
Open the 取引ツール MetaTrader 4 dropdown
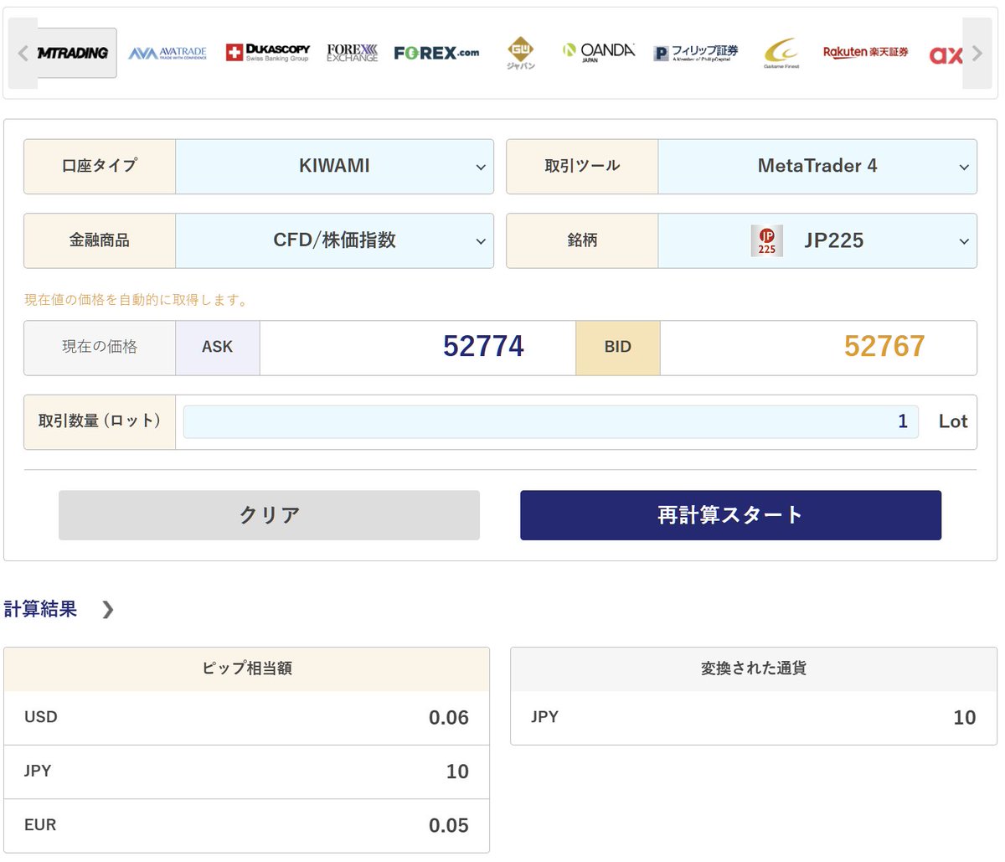(817, 166)
